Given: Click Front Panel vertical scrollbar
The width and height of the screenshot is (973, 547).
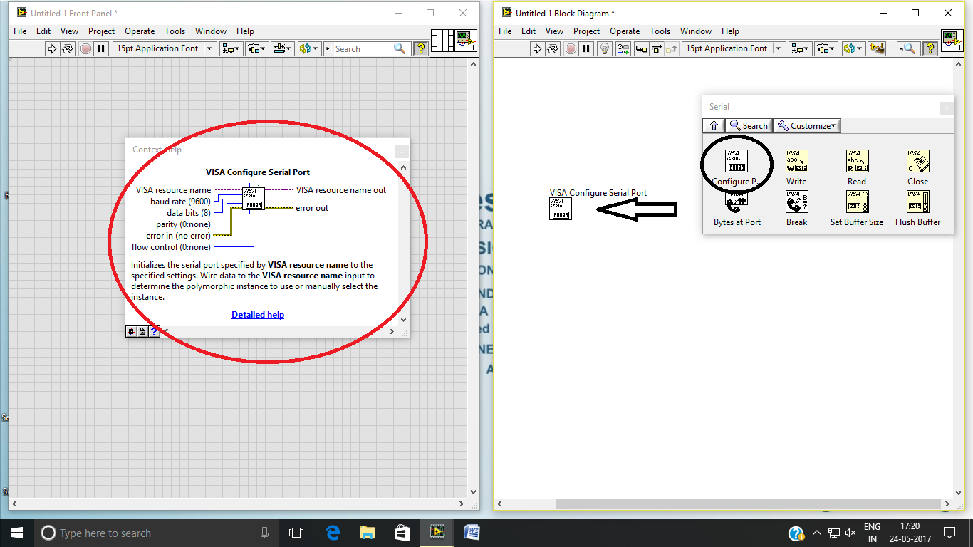Looking at the screenshot, I should click(474, 278).
